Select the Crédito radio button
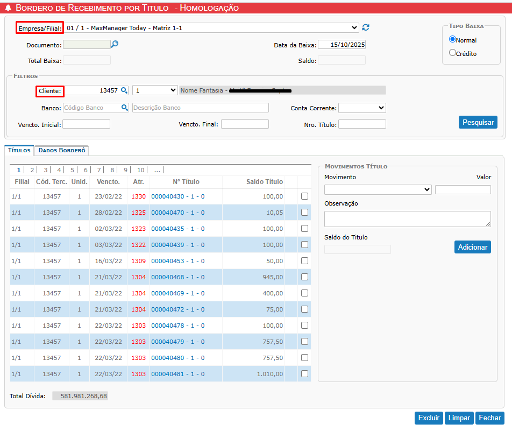Viewport: 512px width, 438px height. [x=452, y=53]
